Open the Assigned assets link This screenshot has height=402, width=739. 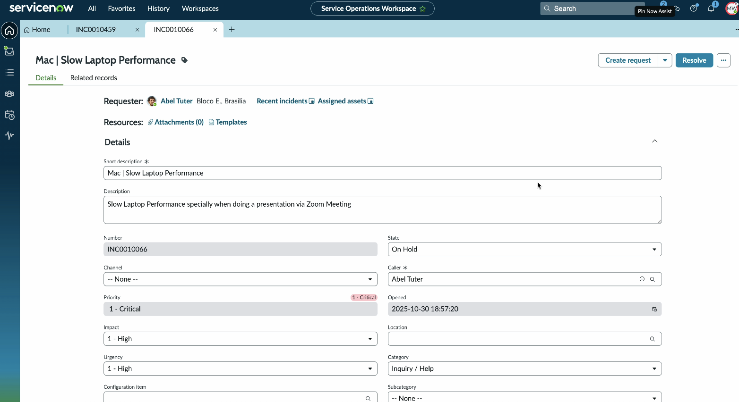point(345,101)
